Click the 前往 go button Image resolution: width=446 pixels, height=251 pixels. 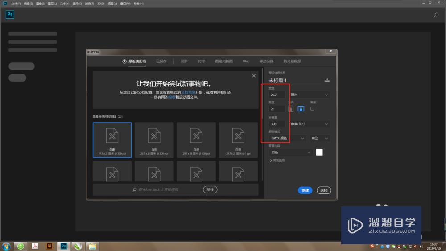pyautogui.click(x=210, y=189)
